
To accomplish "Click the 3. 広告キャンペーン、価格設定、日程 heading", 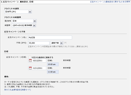I will [17, 2].
